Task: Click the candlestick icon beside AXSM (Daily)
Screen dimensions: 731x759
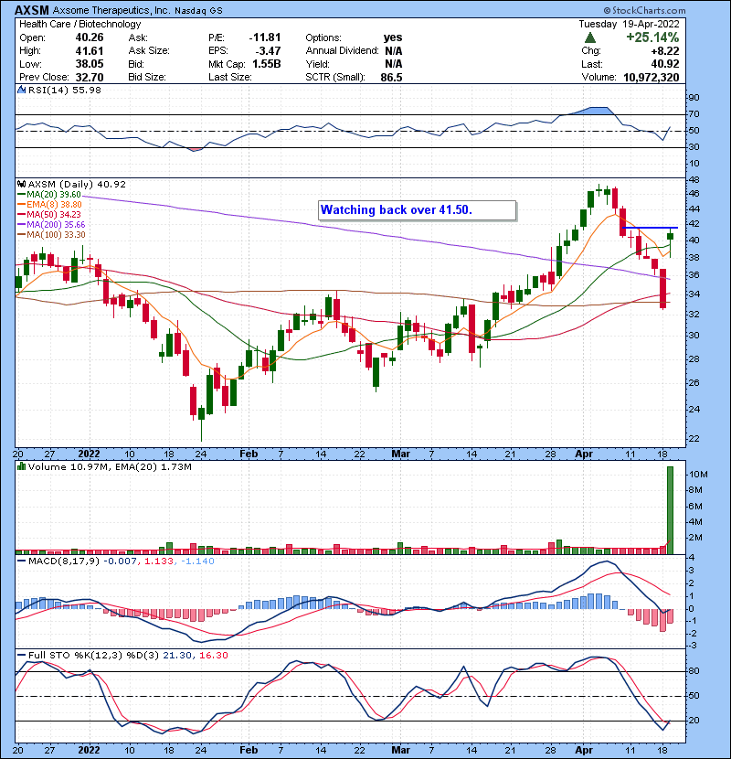Action: (21, 184)
